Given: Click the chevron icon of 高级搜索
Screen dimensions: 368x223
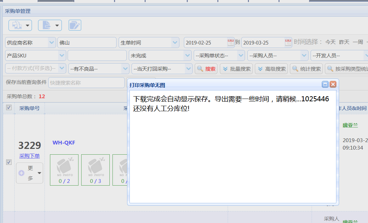Looking at the screenshot, I should (x=260, y=69).
